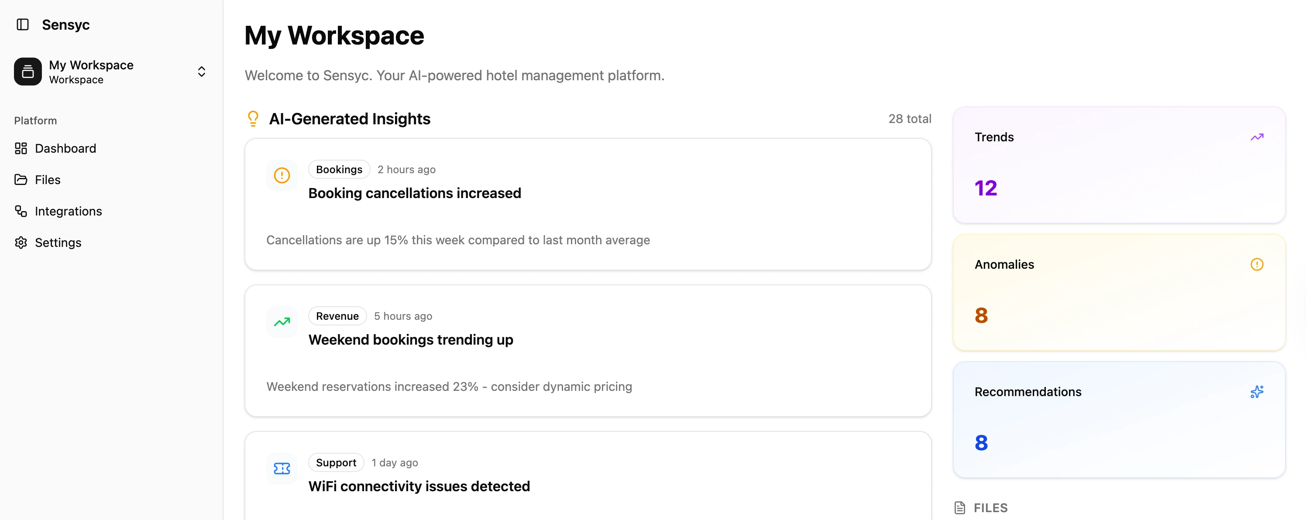Viewport: 1306px width, 520px height.
Task: Click the trending arrow icon in Trends card
Action: [x=1257, y=137]
